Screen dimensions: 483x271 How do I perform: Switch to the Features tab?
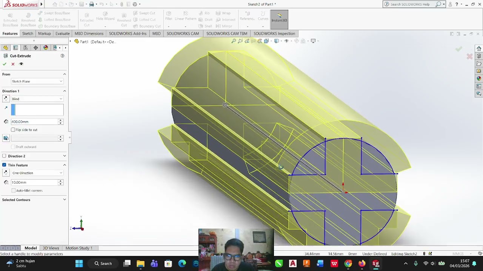(x=10, y=33)
